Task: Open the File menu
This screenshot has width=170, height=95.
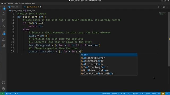Action: click(2, 3)
